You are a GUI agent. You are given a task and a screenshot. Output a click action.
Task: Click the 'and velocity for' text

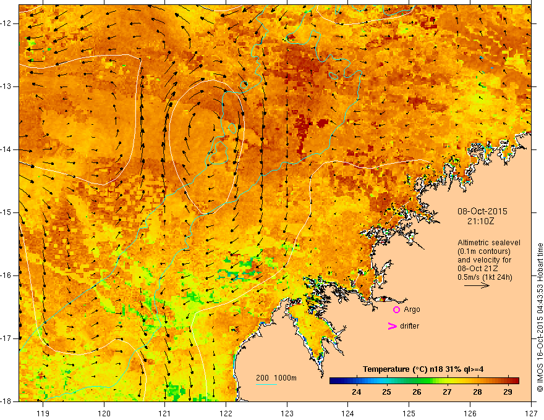point(484,260)
